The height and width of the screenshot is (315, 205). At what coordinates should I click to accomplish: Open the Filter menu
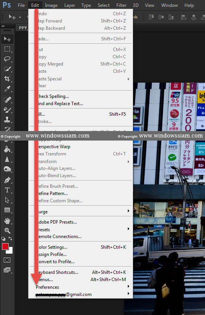point(121,5)
